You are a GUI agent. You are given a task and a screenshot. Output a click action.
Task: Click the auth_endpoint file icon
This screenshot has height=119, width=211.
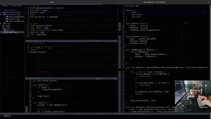[7, 17]
